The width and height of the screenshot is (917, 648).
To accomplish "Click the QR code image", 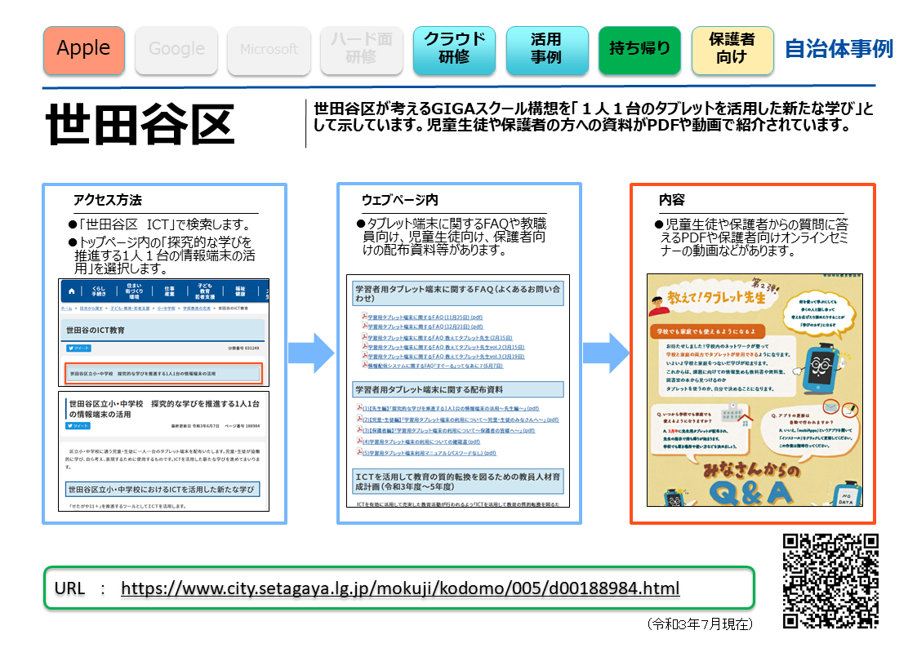I will tap(830, 581).
